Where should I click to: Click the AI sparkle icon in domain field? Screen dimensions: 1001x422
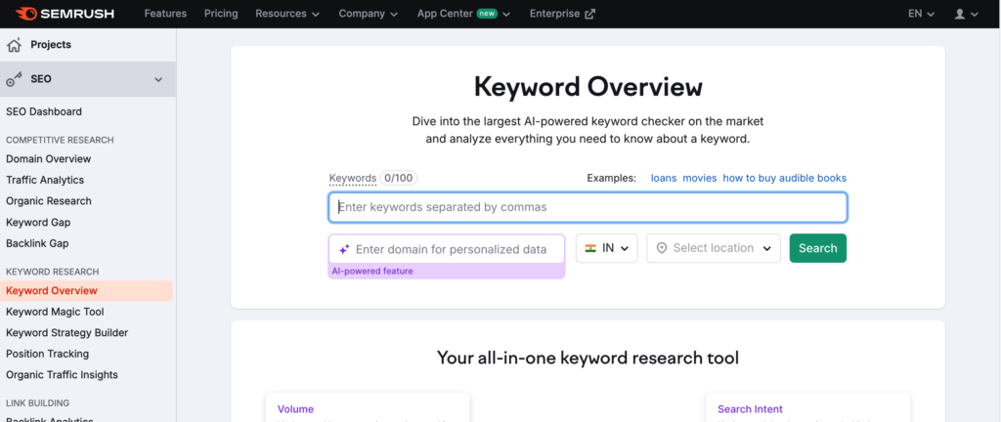coord(344,249)
